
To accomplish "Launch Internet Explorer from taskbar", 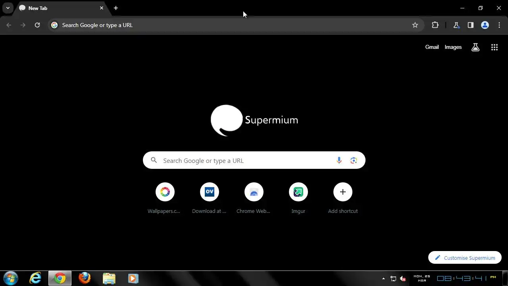I will pos(35,278).
